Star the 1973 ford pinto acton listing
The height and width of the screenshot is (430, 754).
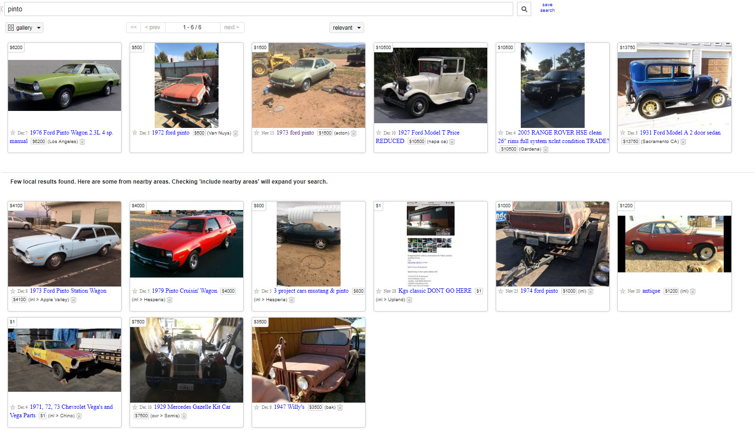(x=257, y=133)
